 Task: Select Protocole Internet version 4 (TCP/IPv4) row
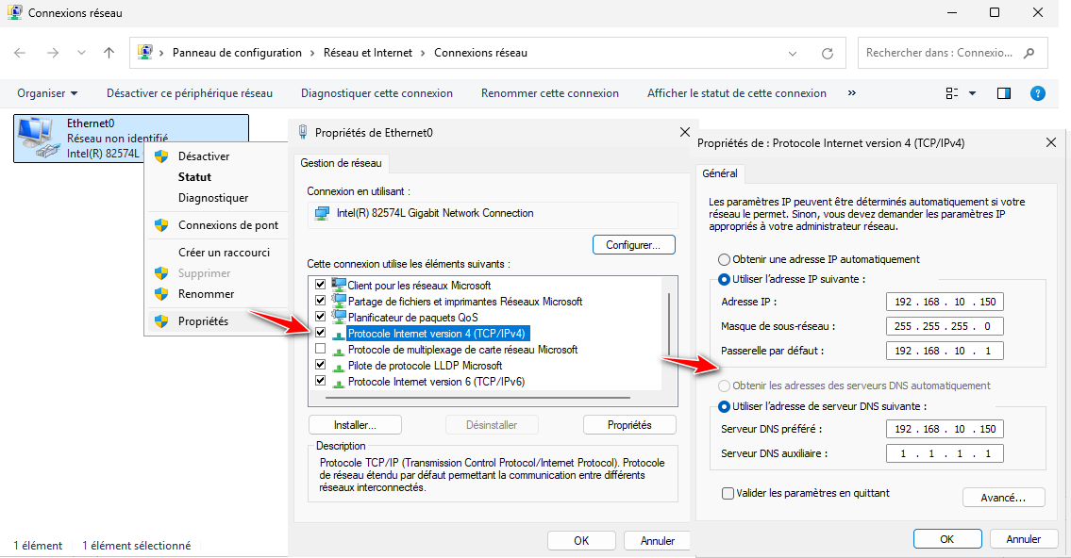(x=437, y=334)
